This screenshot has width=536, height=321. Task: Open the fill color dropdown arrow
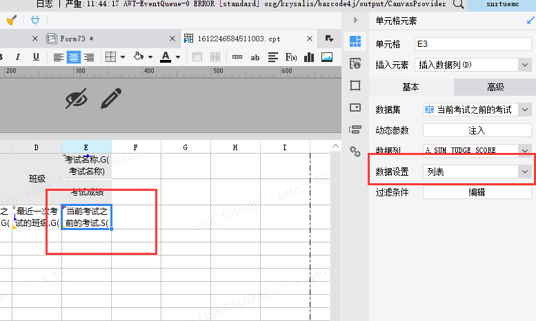pos(150,57)
